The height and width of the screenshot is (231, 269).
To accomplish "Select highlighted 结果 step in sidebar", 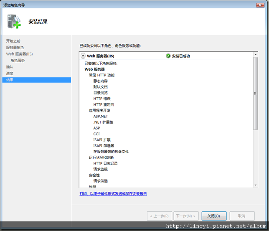I will tap(37, 80).
